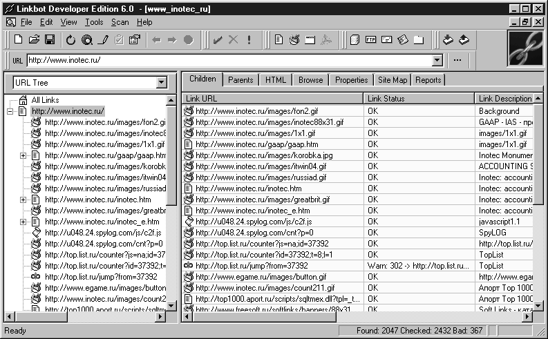
Task: Open the File menu
Action: point(26,22)
